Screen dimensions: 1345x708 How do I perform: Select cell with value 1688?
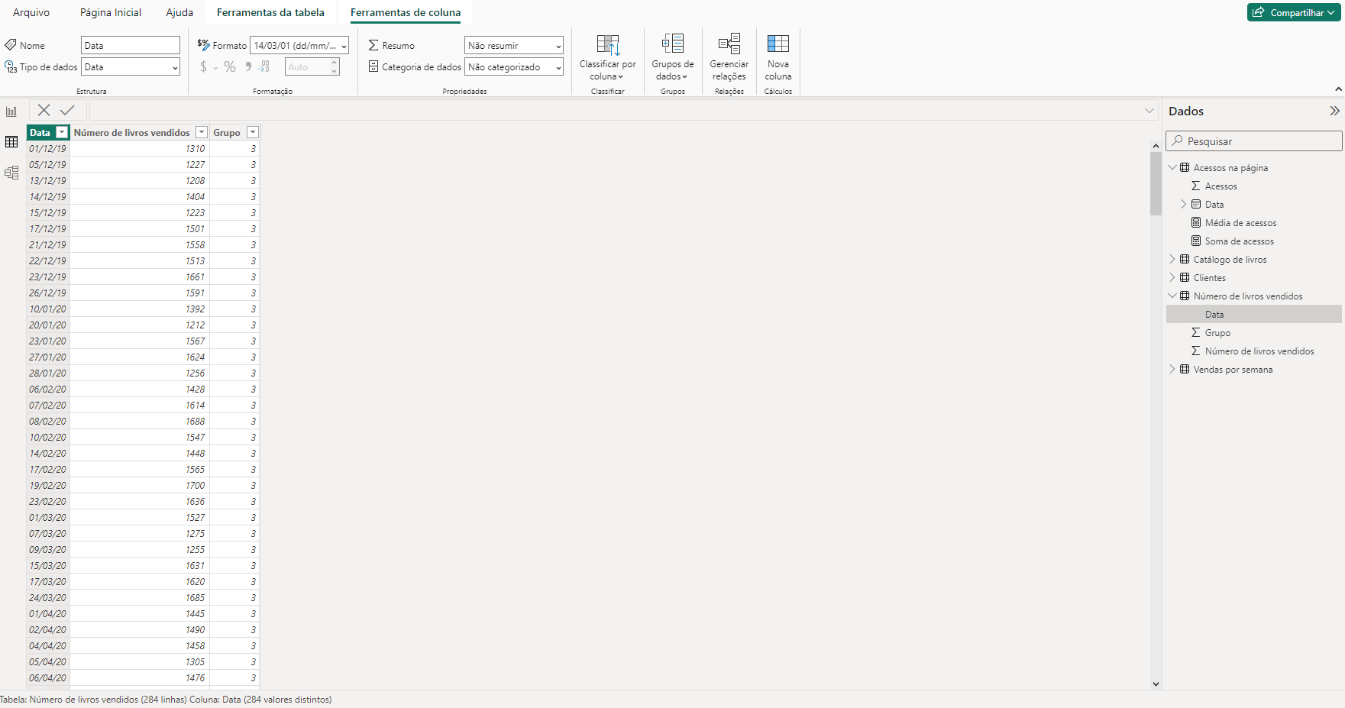pyautogui.click(x=140, y=422)
